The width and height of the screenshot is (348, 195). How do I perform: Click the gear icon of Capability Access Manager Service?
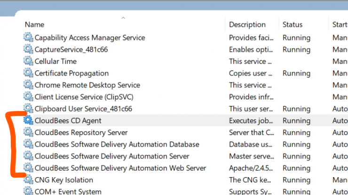point(28,37)
